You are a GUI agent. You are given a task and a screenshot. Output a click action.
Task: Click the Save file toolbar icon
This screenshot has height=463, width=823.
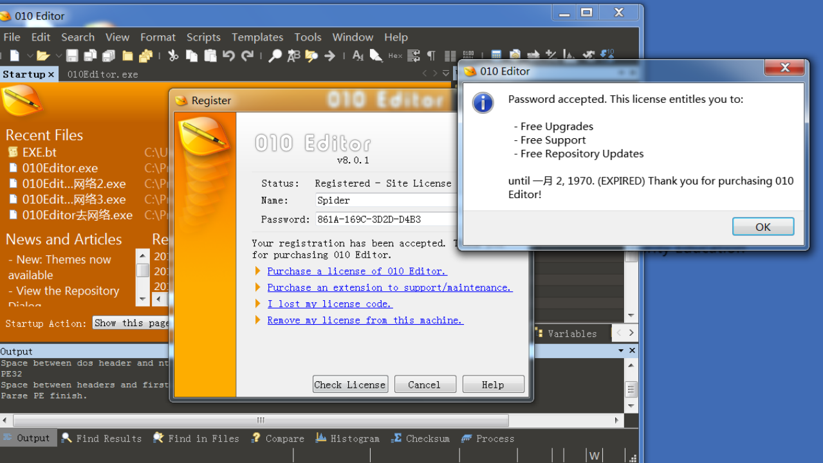tap(72, 56)
